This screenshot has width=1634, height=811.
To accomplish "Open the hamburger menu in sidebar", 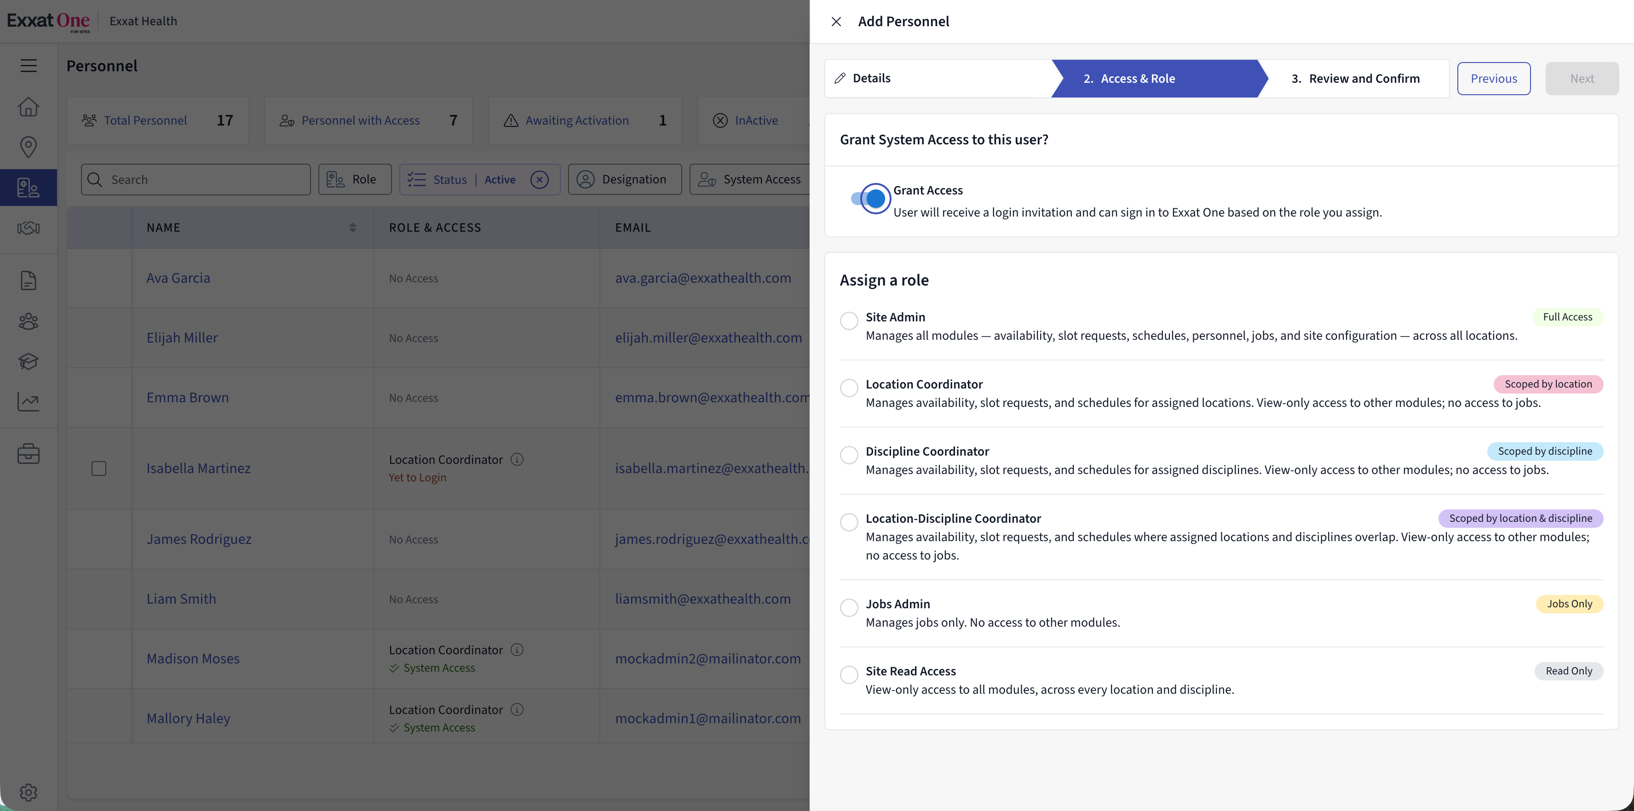I will coord(29,65).
